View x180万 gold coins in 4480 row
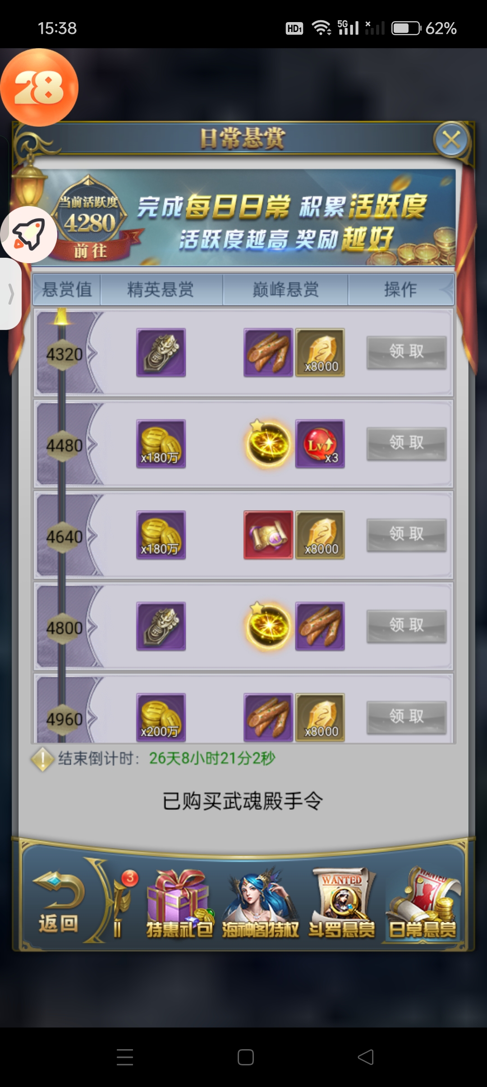The image size is (487, 1087). [161, 444]
